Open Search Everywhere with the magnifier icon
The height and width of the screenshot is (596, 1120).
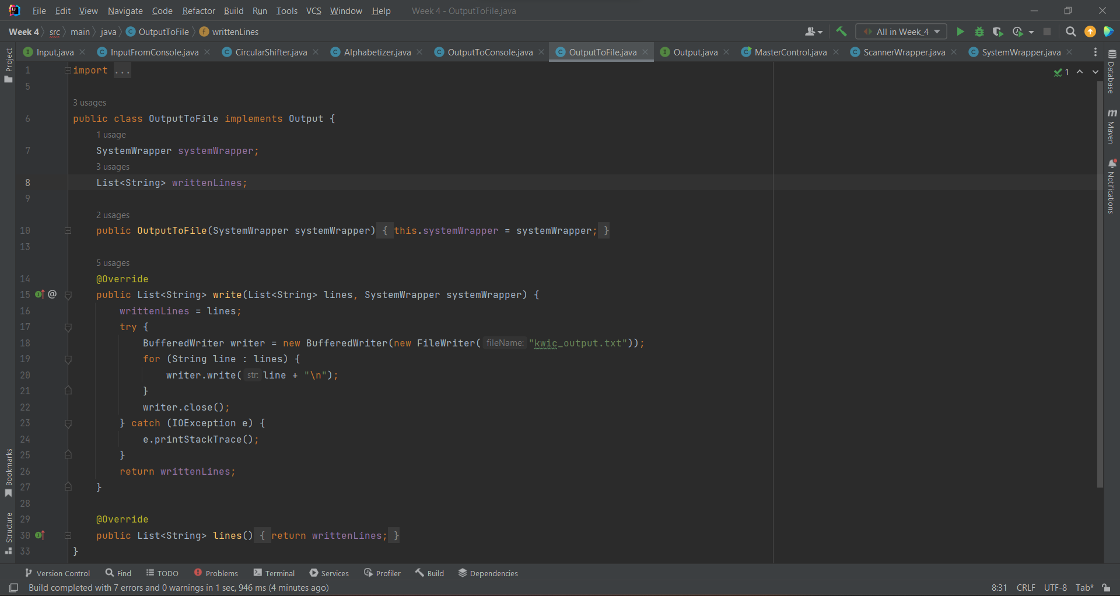(x=1070, y=31)
